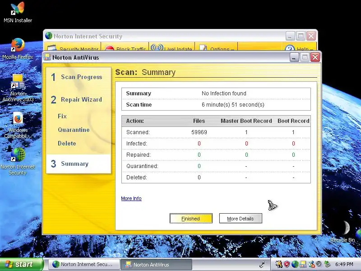Click the Norton AntiVirus title bar icon
The image size is (361, 271).
click(47, 57)
